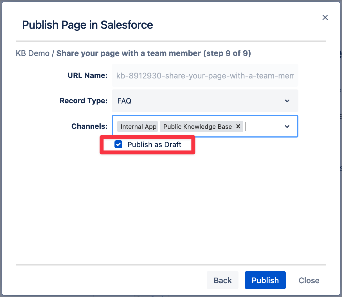The height and width of the screenshot is (297, 342).
Task: Click the URL Name field label
Action: [x=87, y=75]
